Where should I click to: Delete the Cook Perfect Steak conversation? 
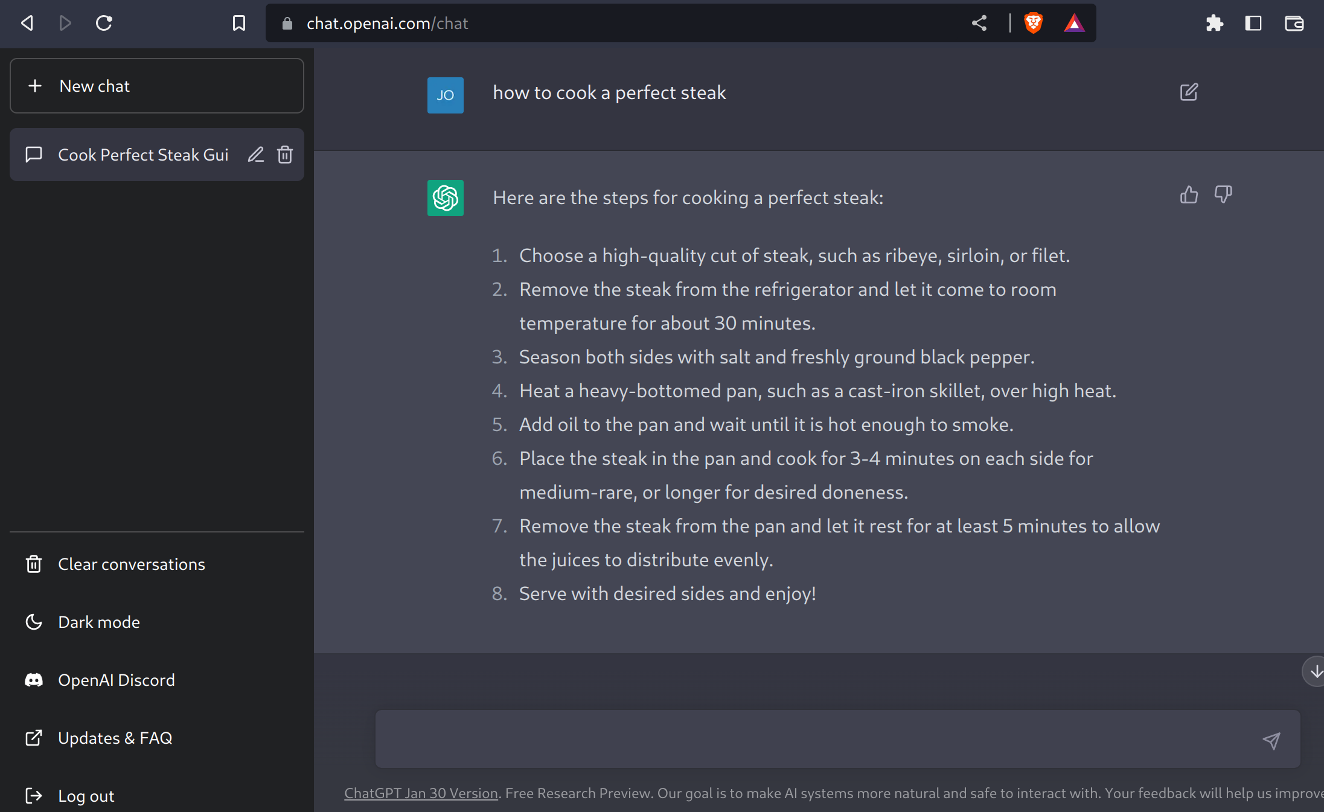click(285, 155)
